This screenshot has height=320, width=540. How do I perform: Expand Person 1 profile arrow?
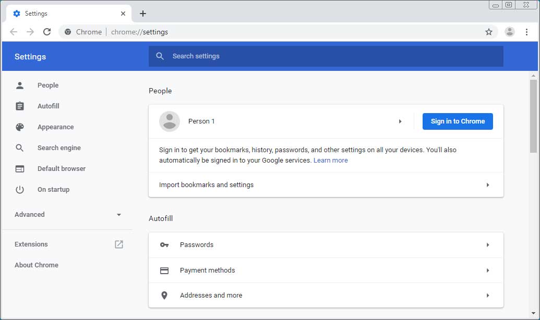tap(400, 121)
